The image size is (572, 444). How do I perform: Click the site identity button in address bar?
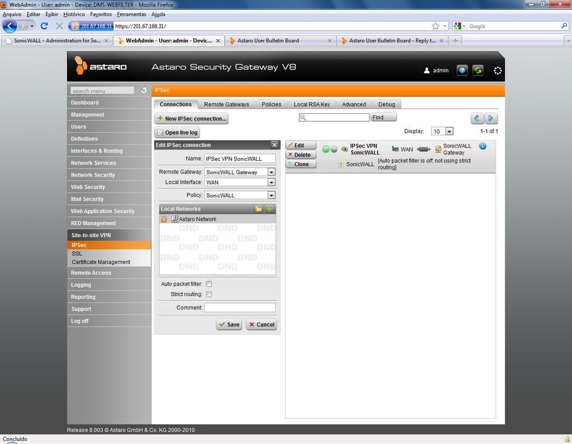click(x=91, y=26)
